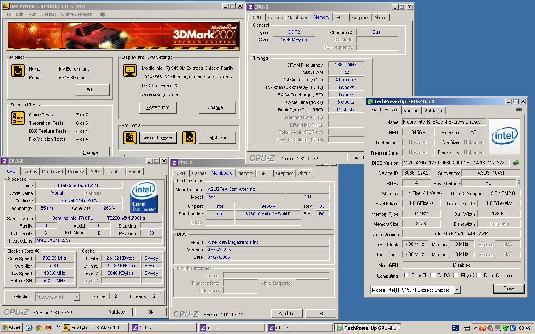This screenshot has width=535, height=334.
Task: Click Close in GPU-Z
Action: pos(509,288)
